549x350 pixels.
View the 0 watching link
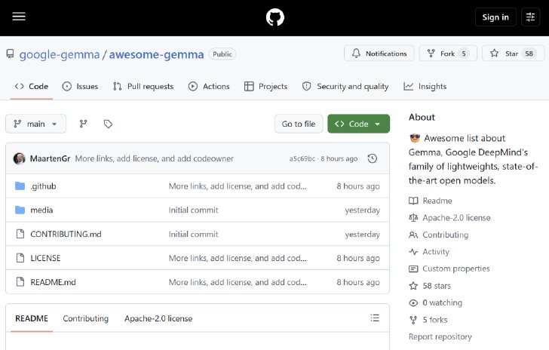[x=436, y=302]
